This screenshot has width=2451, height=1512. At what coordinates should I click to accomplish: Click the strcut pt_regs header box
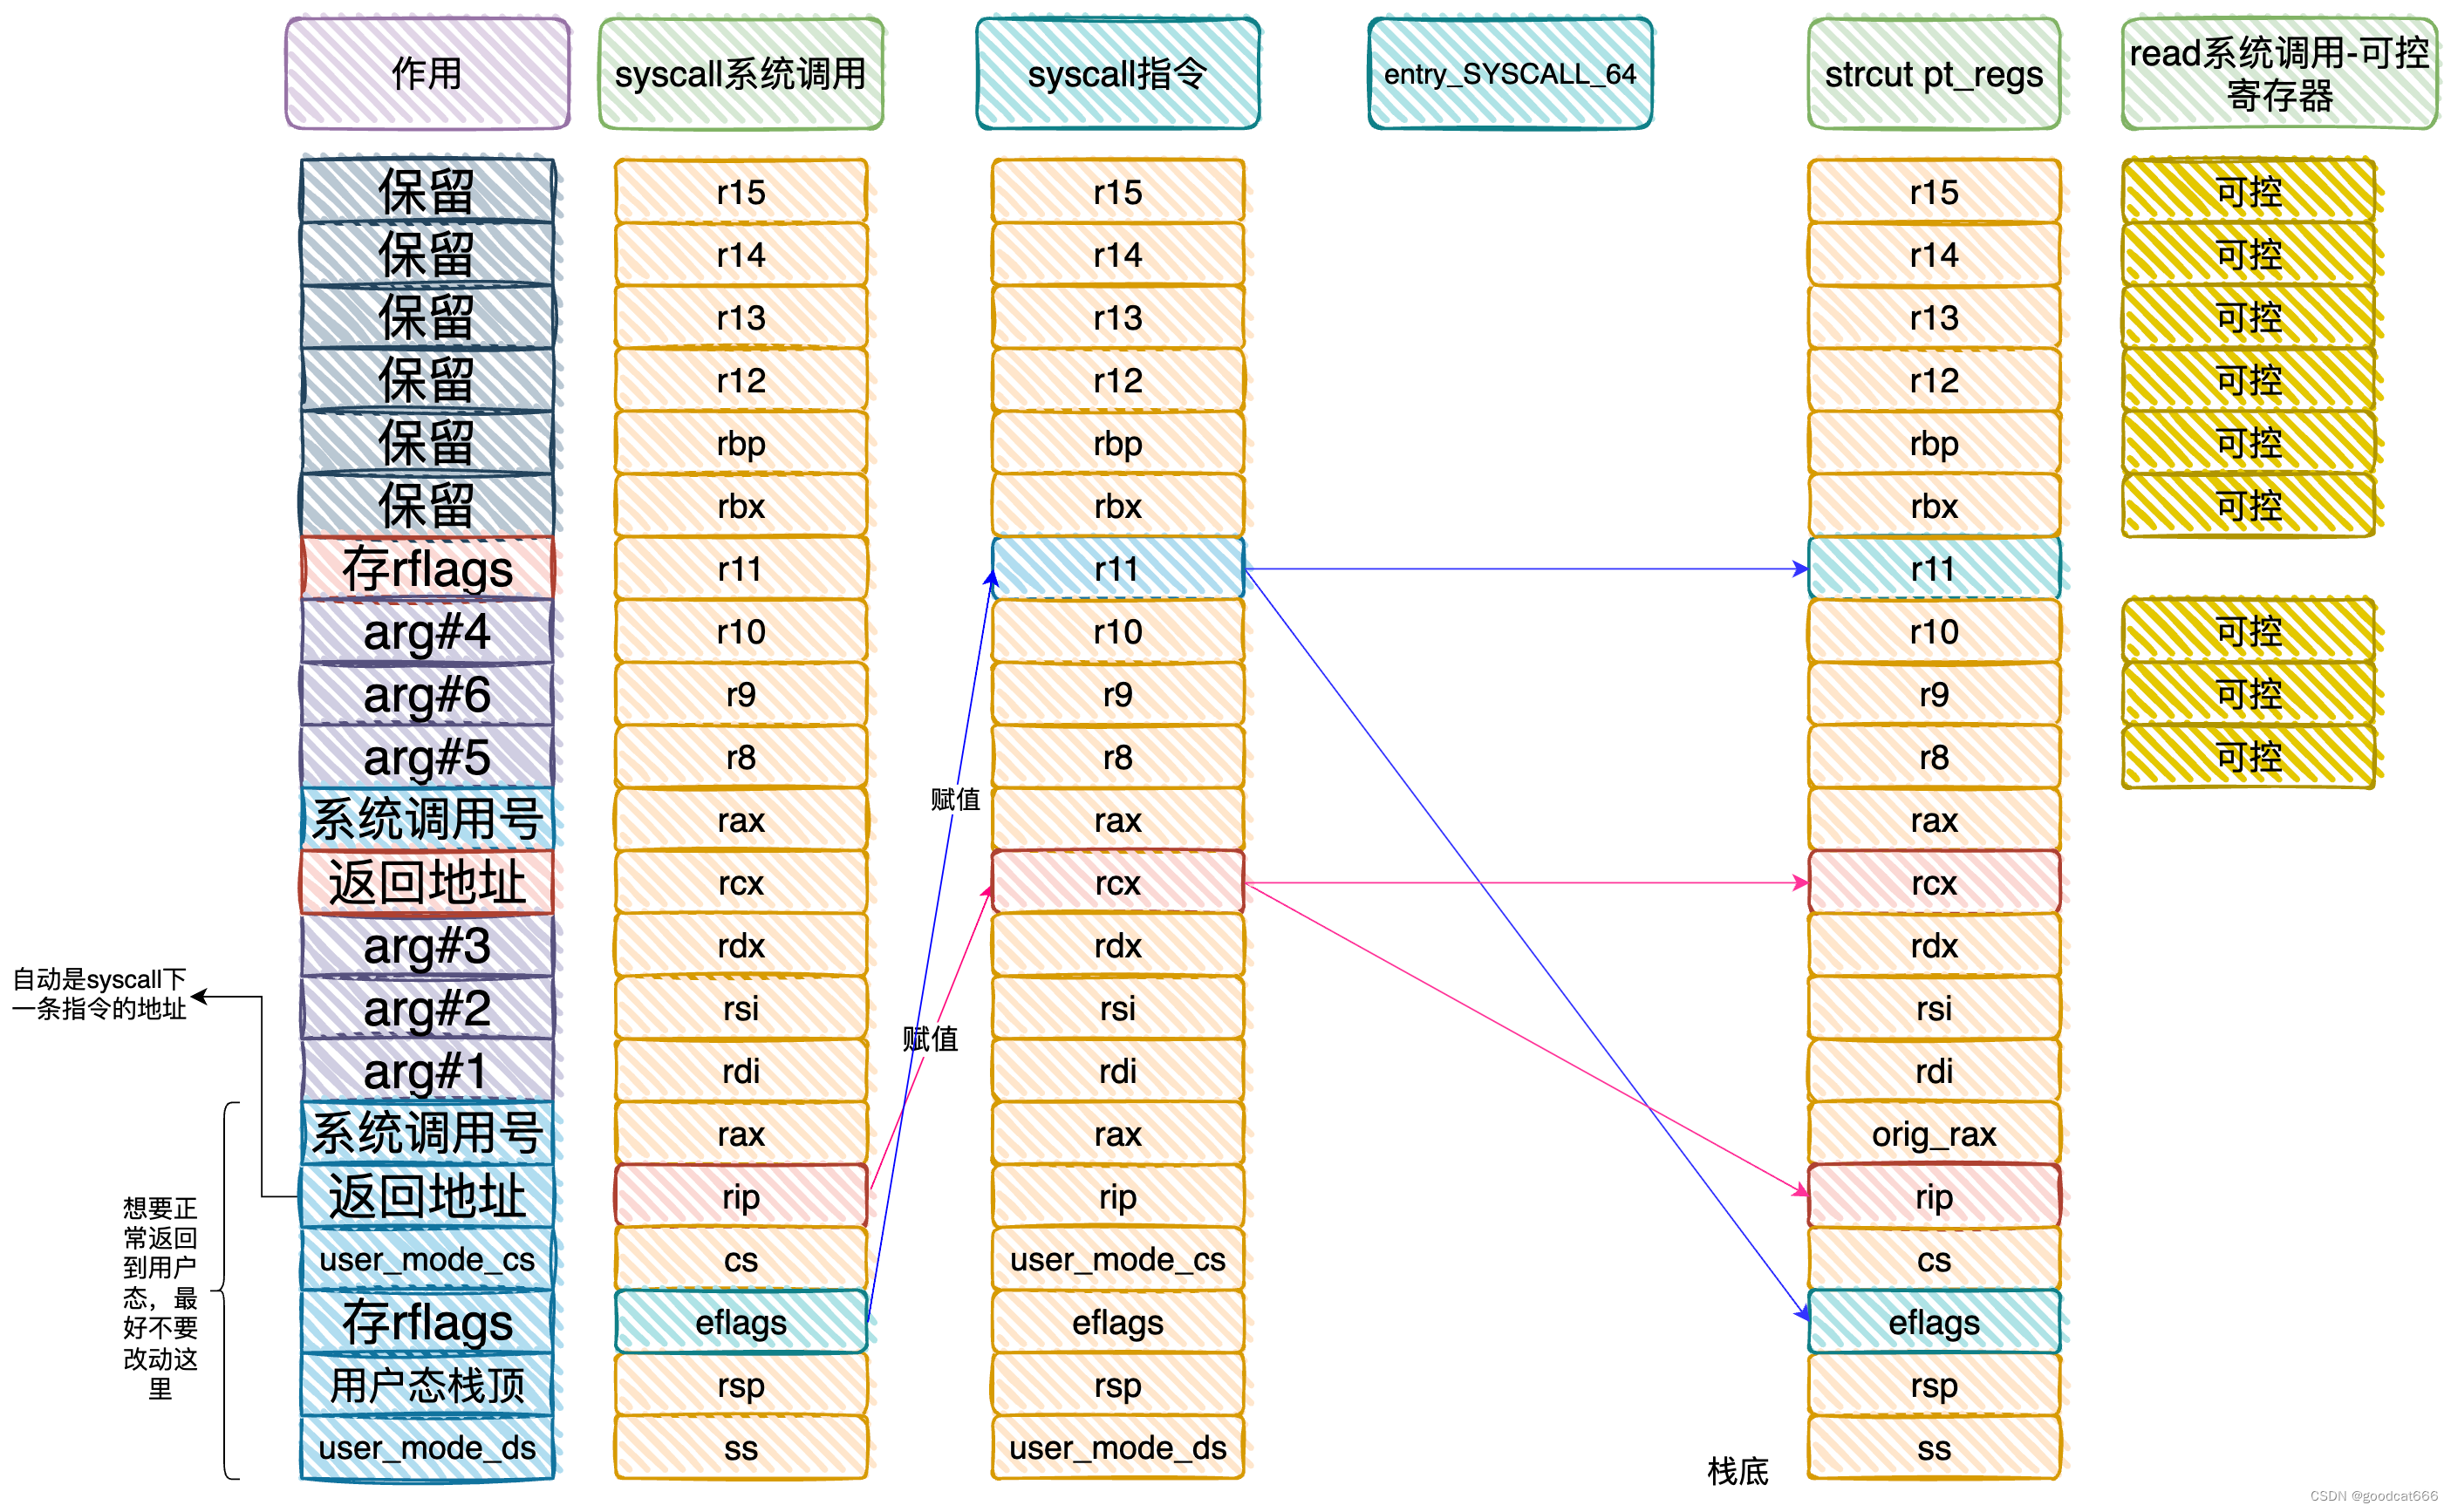[x=1934, y=73]
